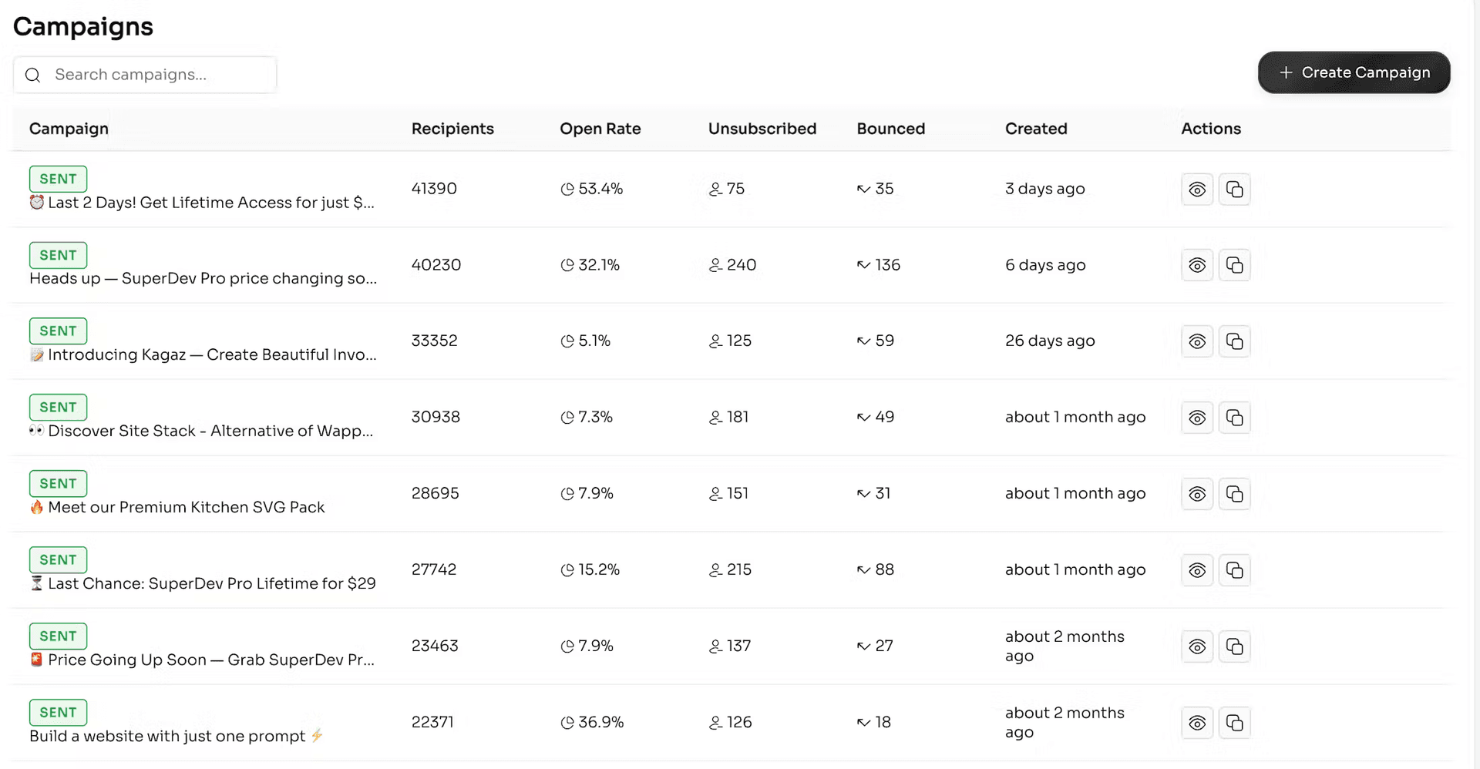Duplicate the 'Last Chance: SuperDev Pro' campaign
Image resolution: width=1480 pixels, height=769 pixels.
pos(1234,570)
